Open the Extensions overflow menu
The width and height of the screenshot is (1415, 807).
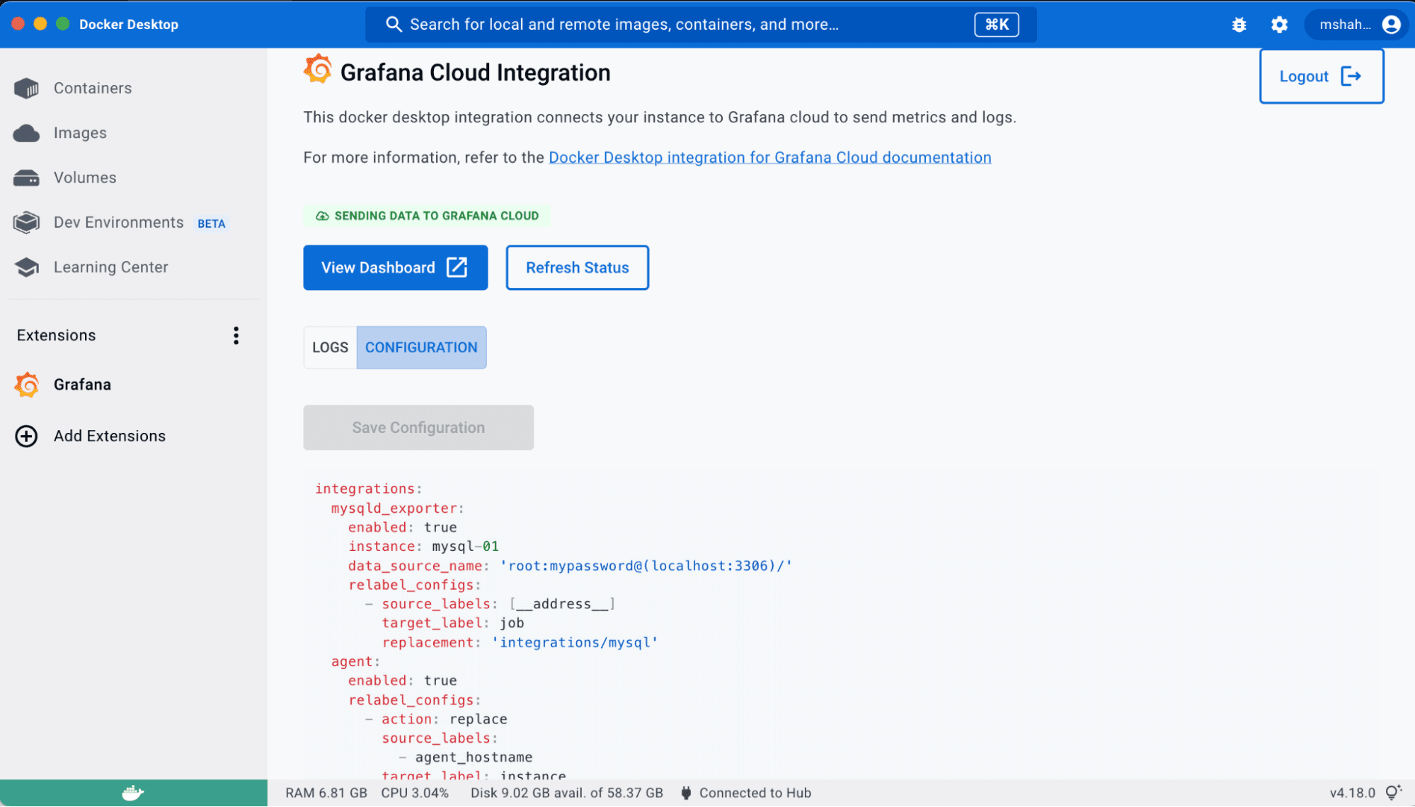pyautogui.click(x=236, y=335)
